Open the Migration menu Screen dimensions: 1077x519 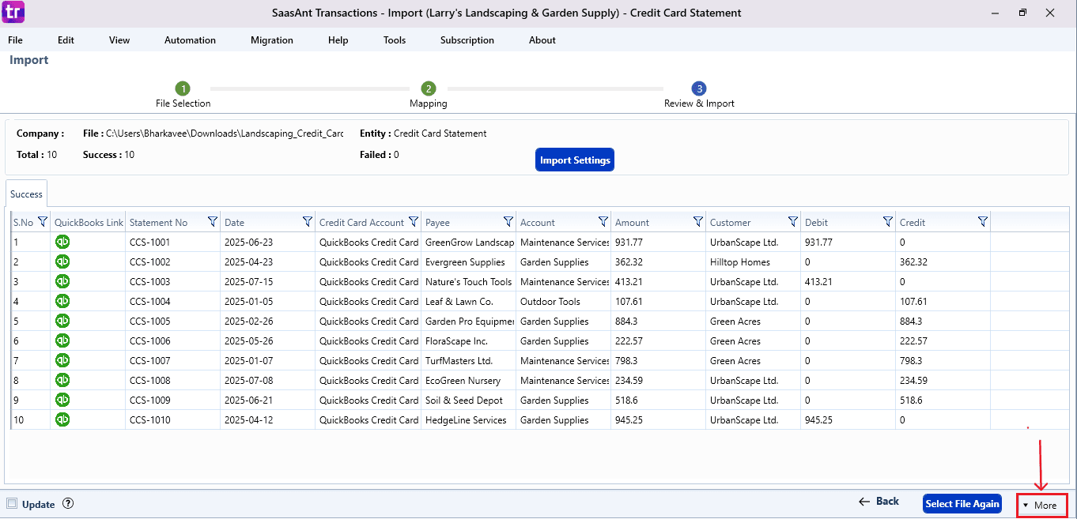[x=271, y=40]
